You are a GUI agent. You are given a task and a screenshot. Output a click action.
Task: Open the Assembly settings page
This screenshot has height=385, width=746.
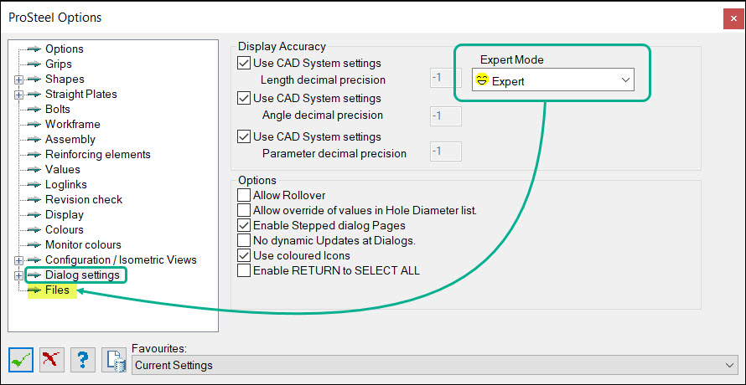(70, 140)
